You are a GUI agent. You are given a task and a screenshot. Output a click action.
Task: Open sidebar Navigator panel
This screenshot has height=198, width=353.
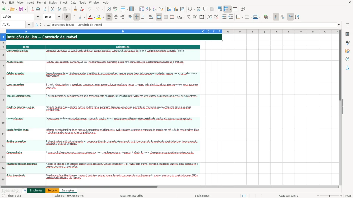(347, 59)
